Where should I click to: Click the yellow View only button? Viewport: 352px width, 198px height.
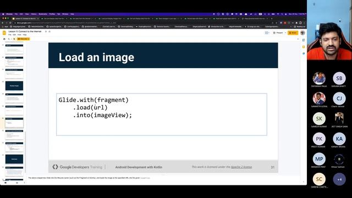(23, 39)
